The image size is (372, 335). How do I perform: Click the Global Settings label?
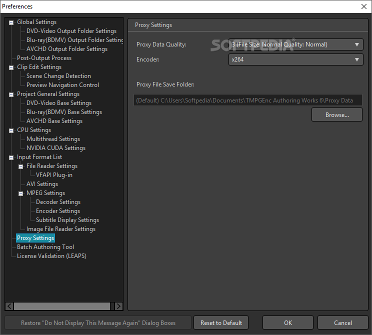(x=36, y=22)
